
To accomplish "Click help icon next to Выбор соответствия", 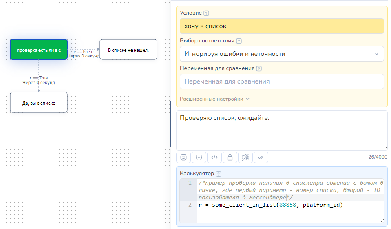I will click(239, 41).
